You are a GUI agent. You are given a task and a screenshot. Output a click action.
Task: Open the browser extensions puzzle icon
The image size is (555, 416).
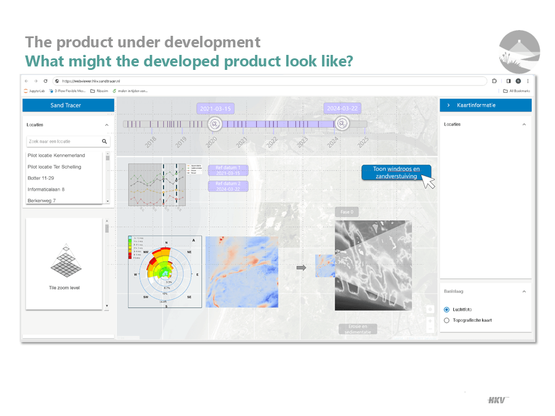click(x=494, y=81)
